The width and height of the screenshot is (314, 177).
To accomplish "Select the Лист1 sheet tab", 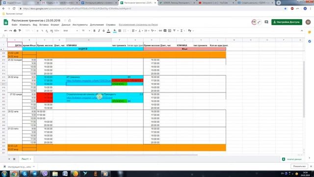I will coord(26,159).
